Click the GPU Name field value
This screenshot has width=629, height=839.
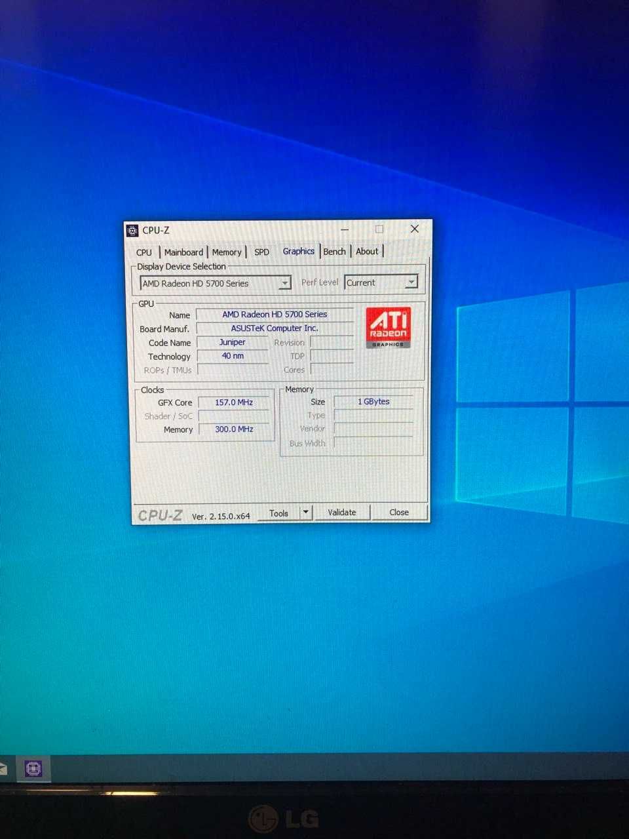click(275, 315)
